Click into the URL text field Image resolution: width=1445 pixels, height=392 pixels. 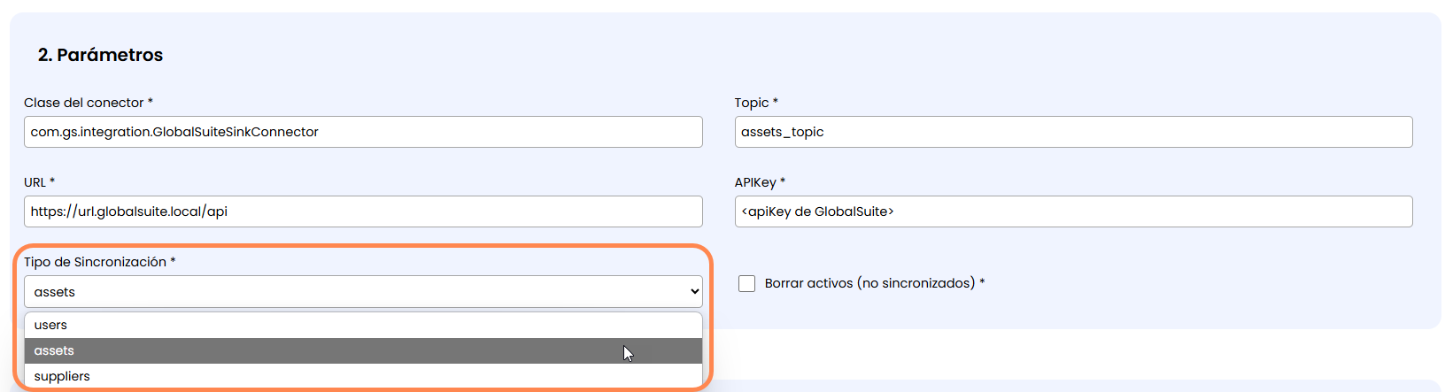[363, 211]
